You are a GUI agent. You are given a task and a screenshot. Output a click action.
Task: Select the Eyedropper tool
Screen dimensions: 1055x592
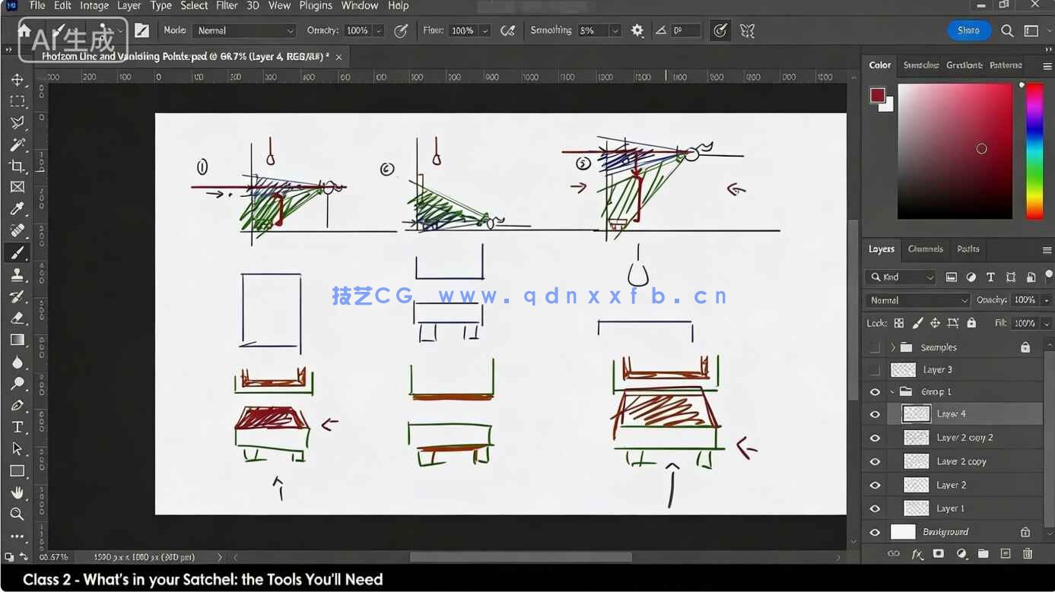17,209
